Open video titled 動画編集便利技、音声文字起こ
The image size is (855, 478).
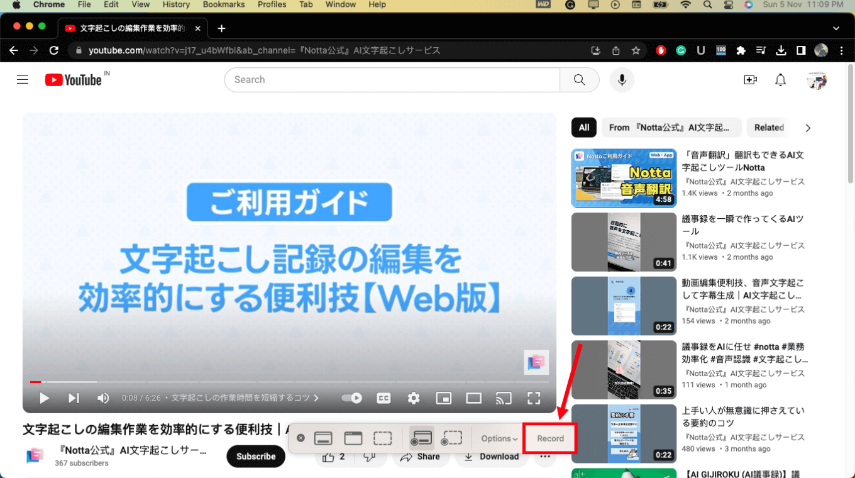click(x=743, y=289)
